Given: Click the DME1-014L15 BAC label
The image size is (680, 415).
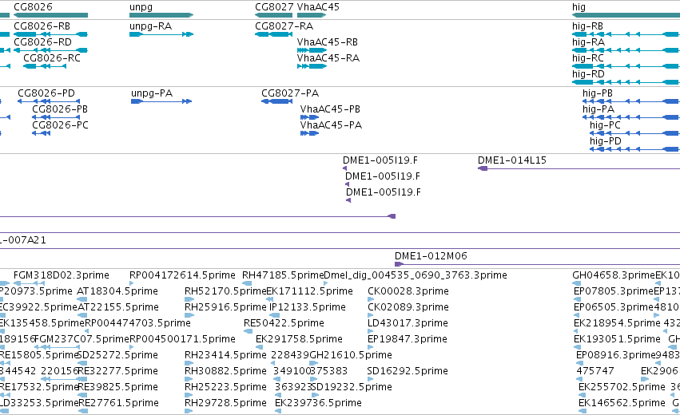Looking at the screenshot, I should click(x=511, y=160).
